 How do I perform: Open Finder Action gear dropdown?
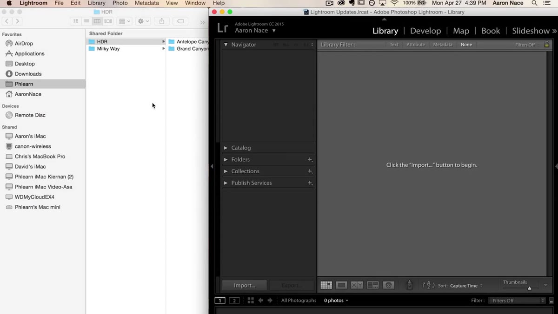[143, 21]
